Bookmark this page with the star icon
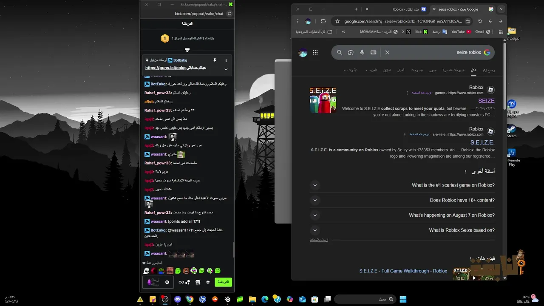The image size is (544, 306). point(337,21)
